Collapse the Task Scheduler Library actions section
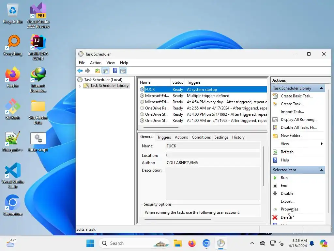The image size is (334, 251). click(x=321, y=88)
